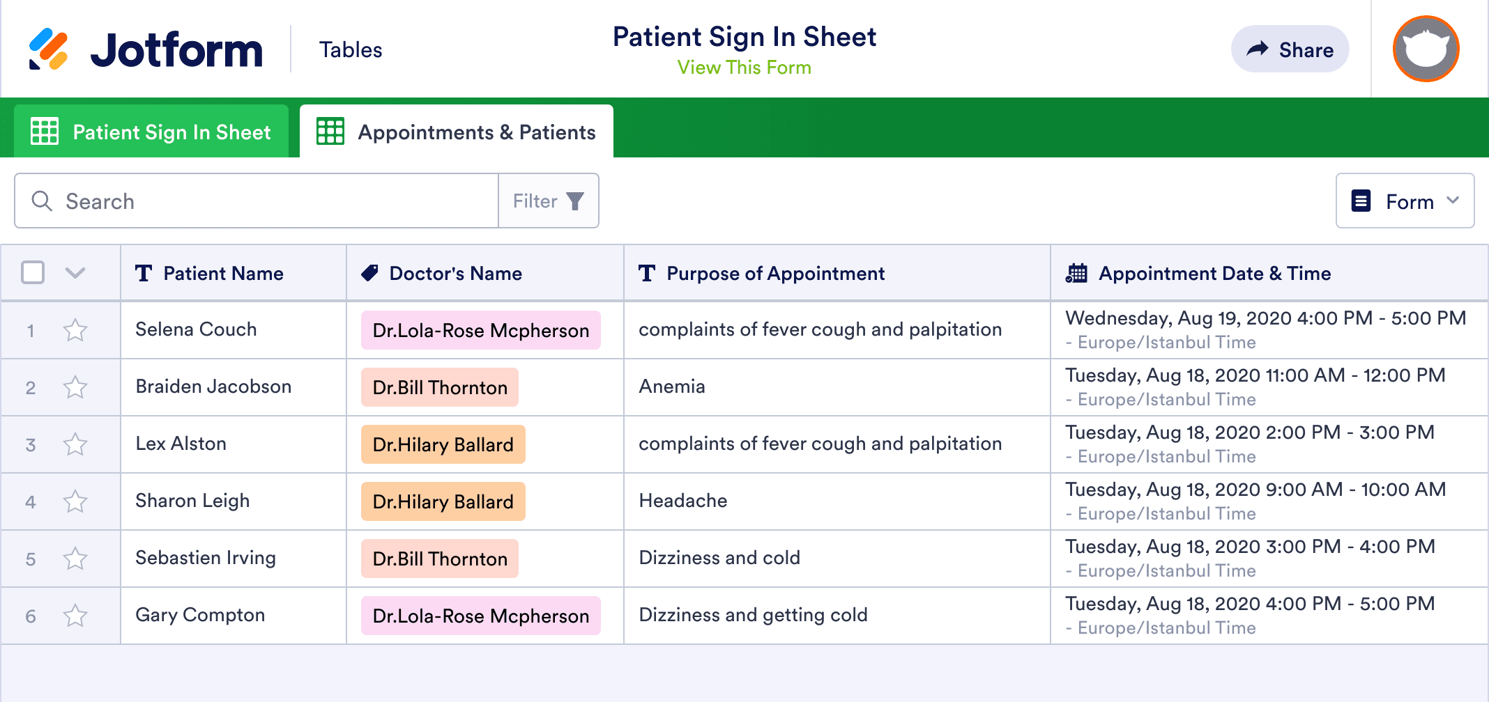This screenshot has width=1489, height=702.
Task: Click the text-type icon in Patient Name header
Action: pyautogui.click(x=144, y=273)
